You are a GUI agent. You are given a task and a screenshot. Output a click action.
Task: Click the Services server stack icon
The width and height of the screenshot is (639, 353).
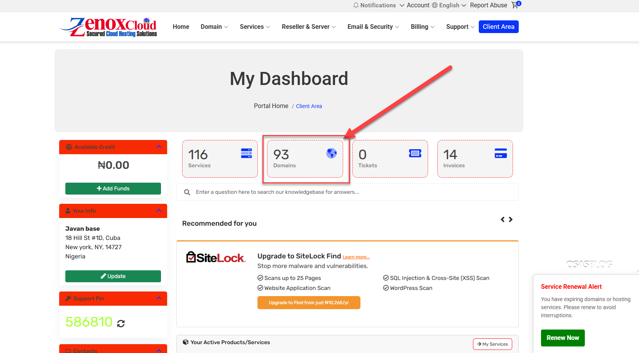click(246, 153)
